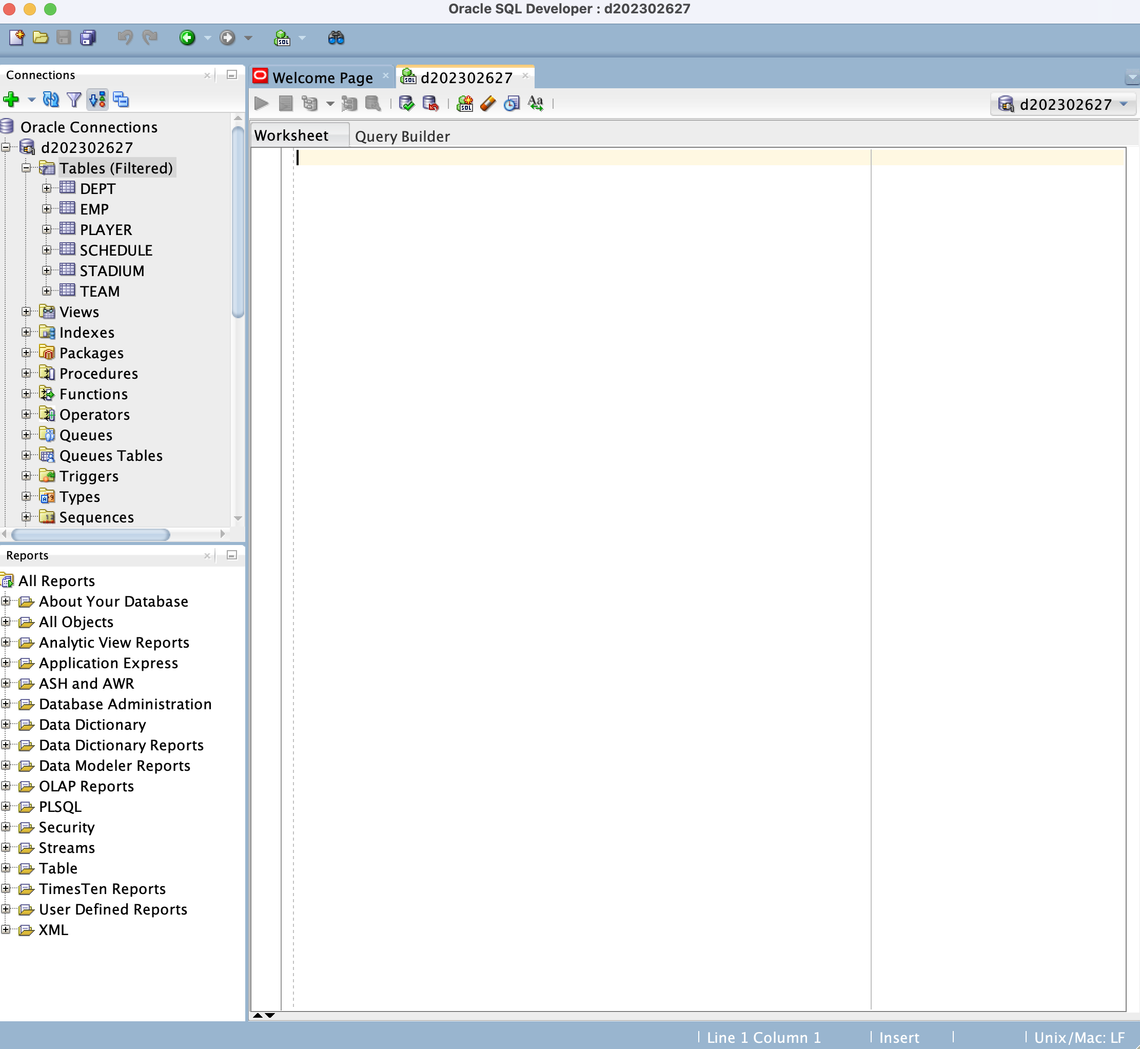Viewport: 1140px width, 1049px height.
Task: Click the binoculars Find DB Object icon
Action: click(336, 38)
